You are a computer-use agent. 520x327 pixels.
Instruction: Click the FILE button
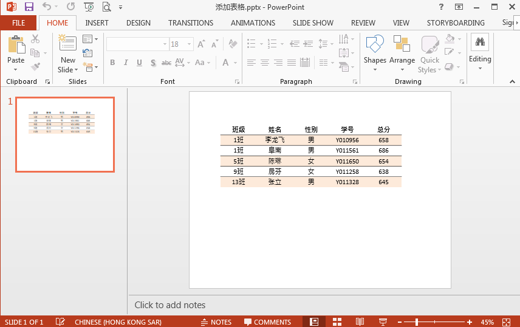(x=19, y=23)
